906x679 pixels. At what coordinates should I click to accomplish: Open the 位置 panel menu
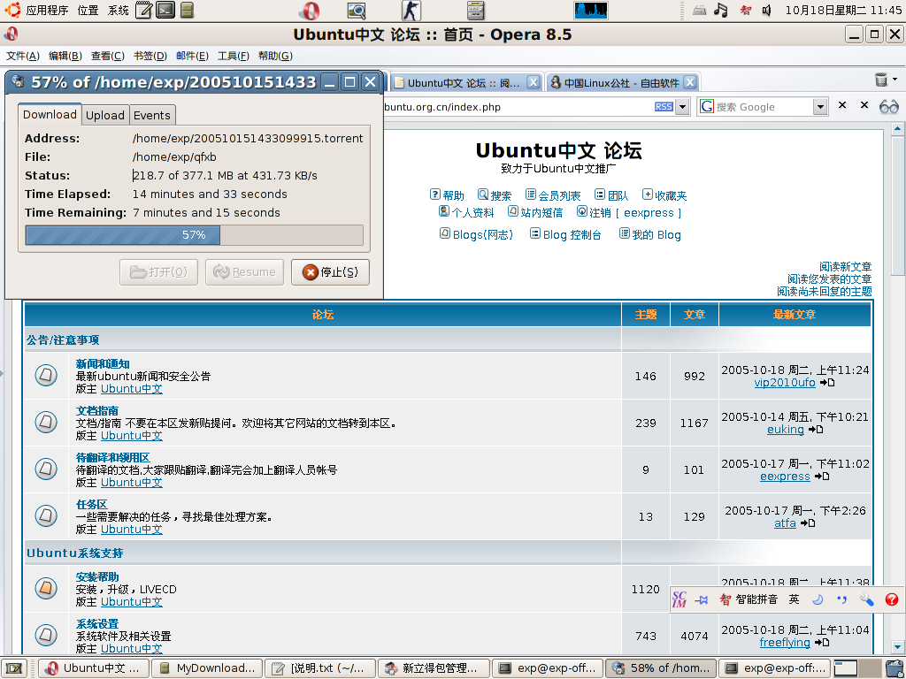(88, 10)
